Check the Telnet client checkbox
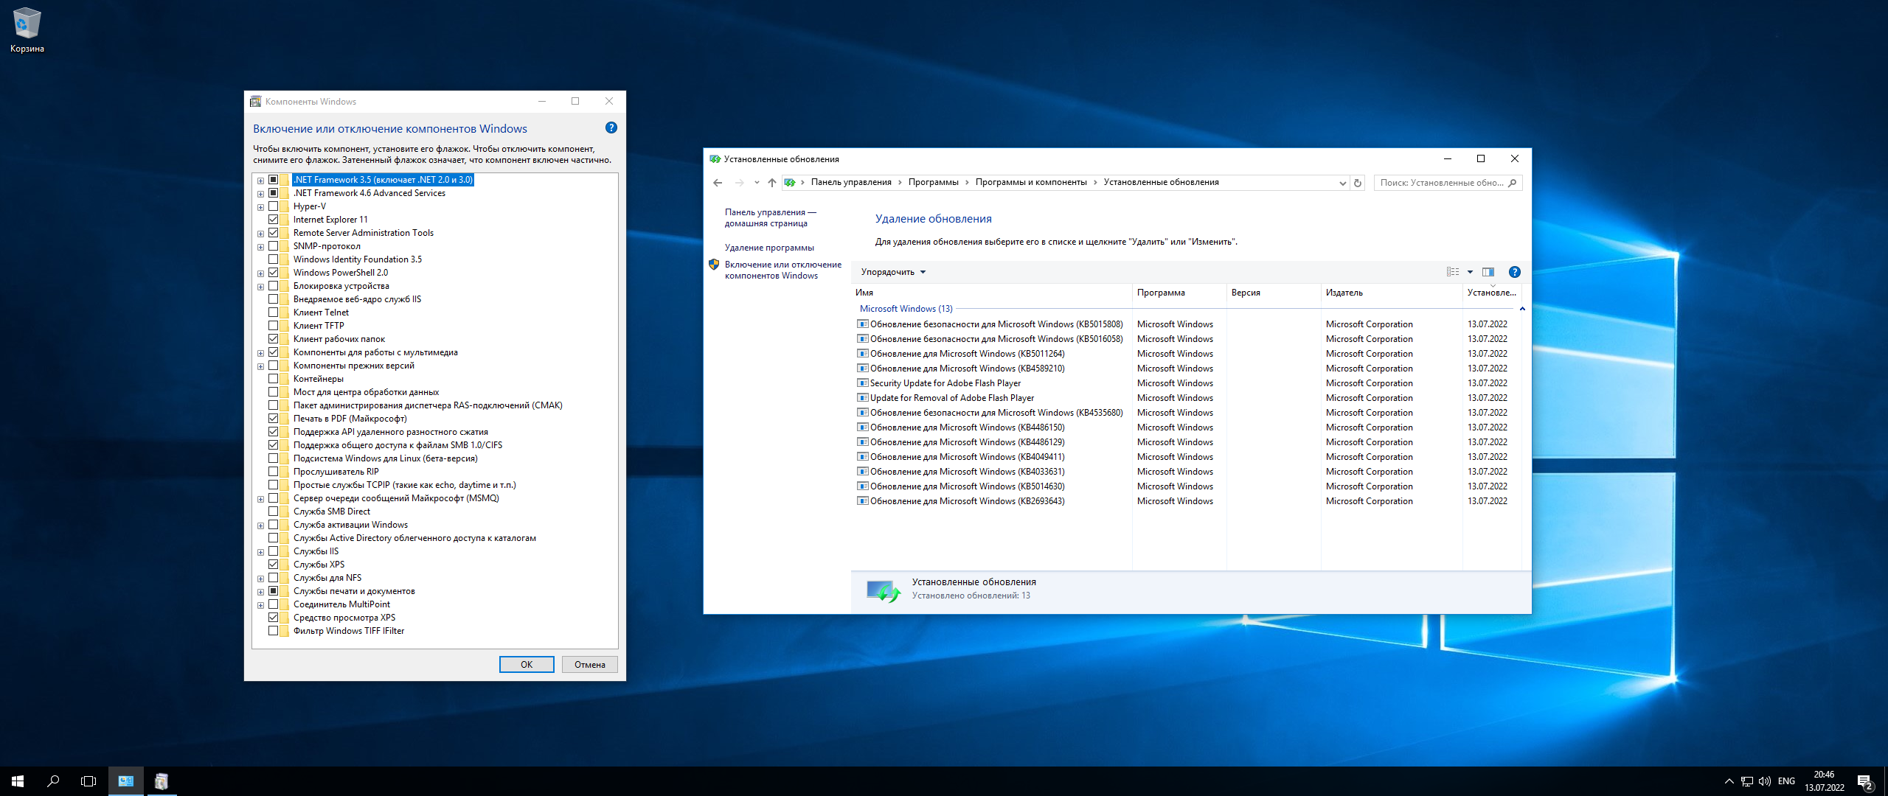This screenshot has height=796, width=1888. pos(274,313)
